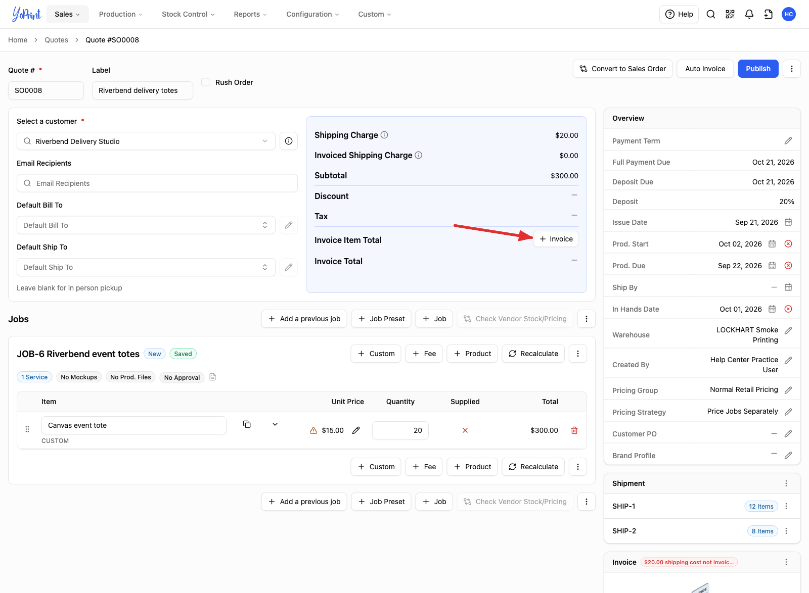
Task: Go to Quotes breadcrumb link
Action: coord(56,40)
